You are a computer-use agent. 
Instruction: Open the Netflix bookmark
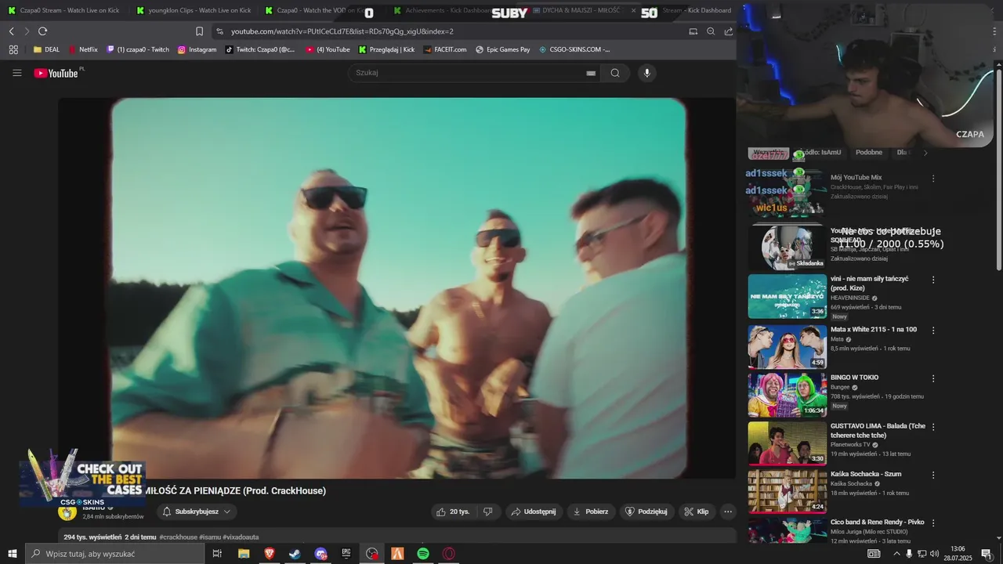tap(83, 49)
